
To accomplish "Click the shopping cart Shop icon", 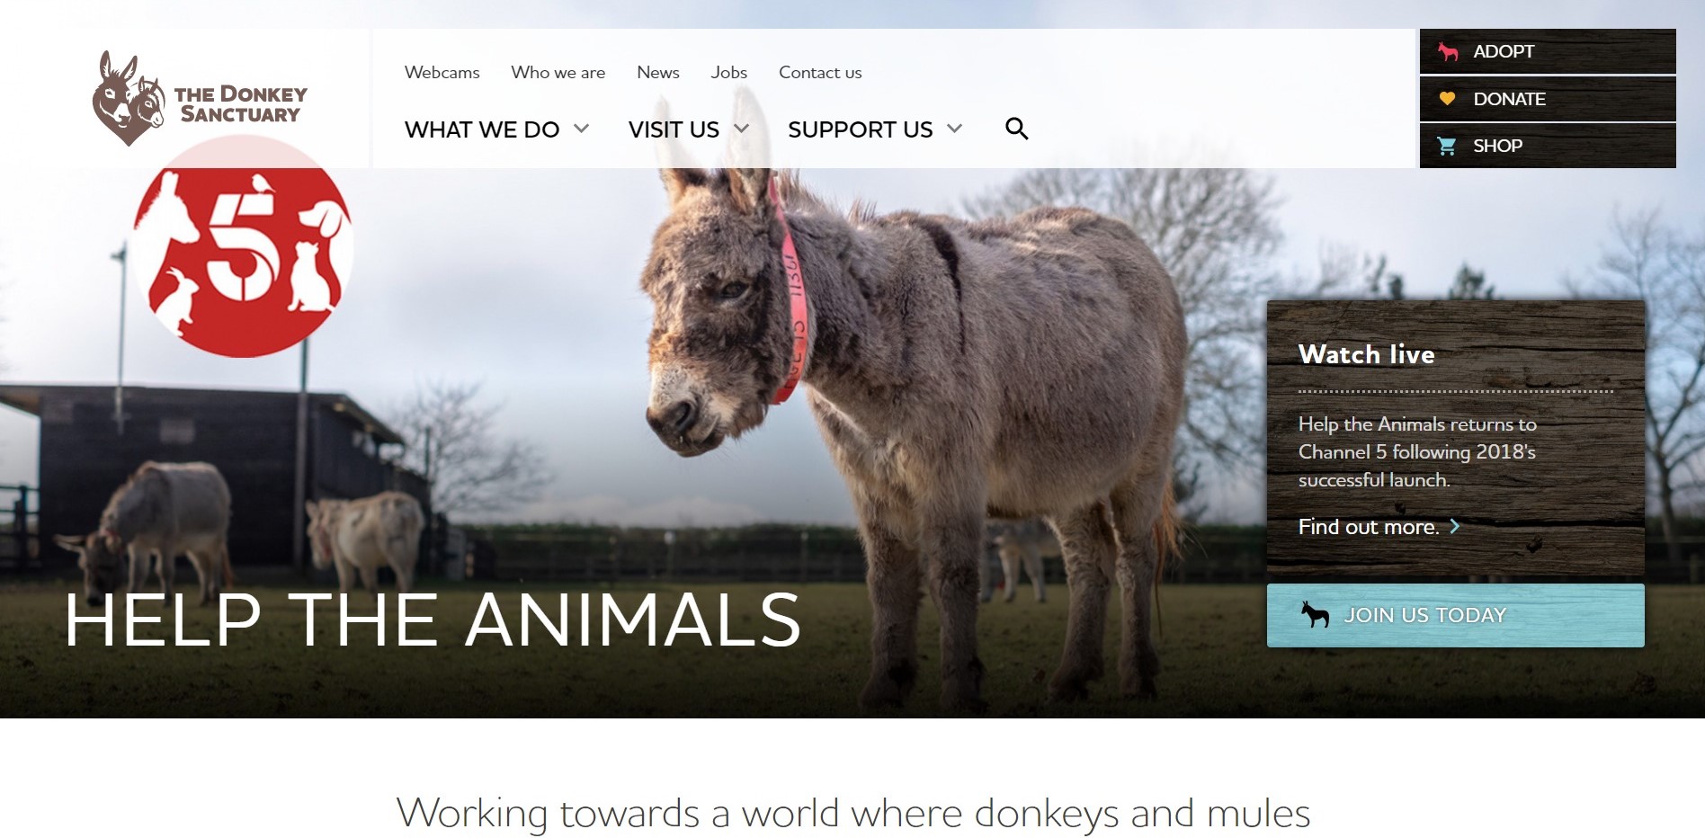I will 1447,146.
